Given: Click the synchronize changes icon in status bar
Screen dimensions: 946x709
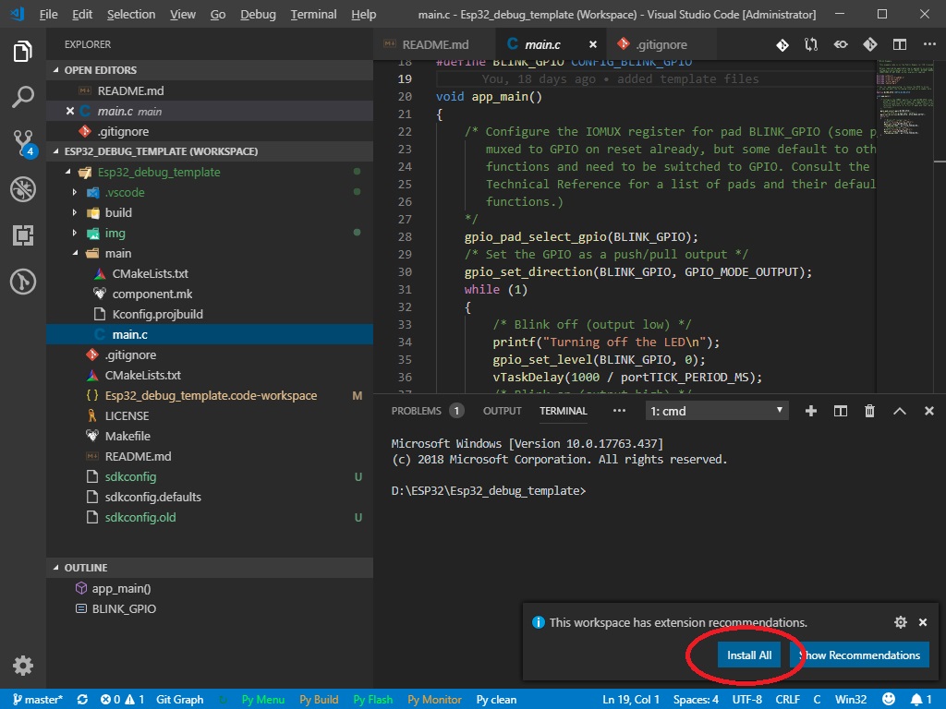Looking at the screenshot, I should click(82, 700).
